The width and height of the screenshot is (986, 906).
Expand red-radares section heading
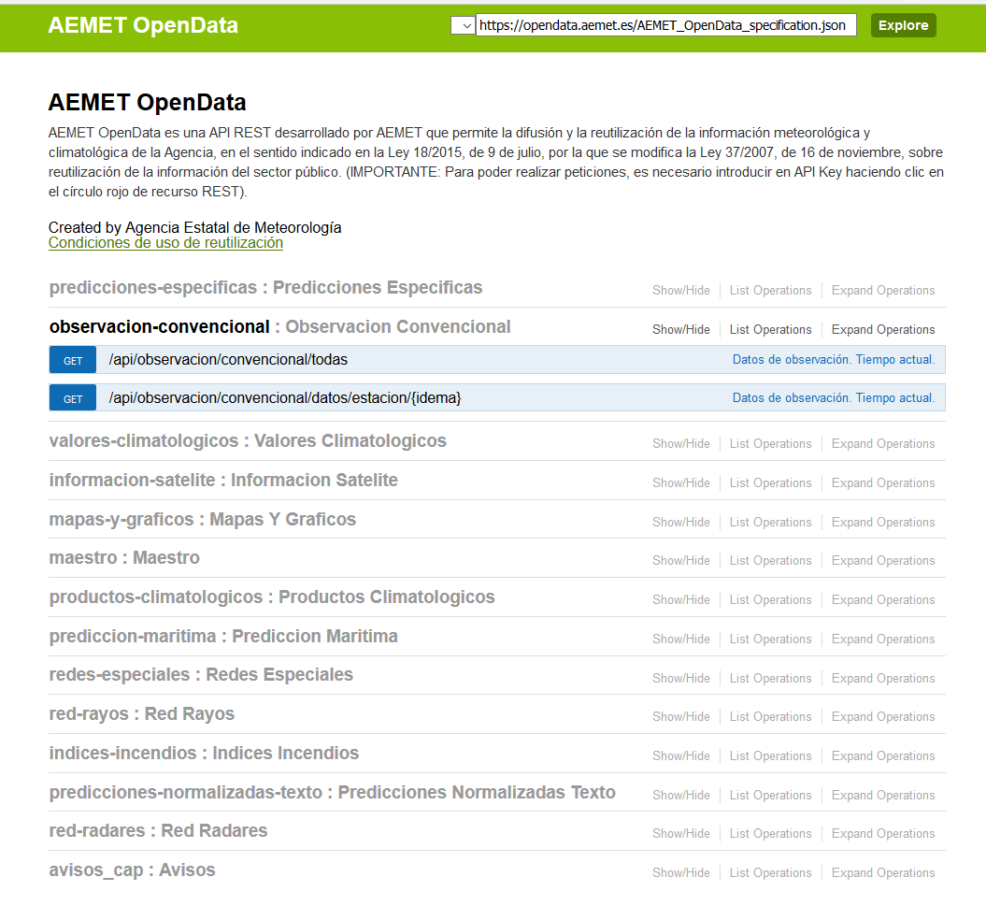[x=159, y=830]
